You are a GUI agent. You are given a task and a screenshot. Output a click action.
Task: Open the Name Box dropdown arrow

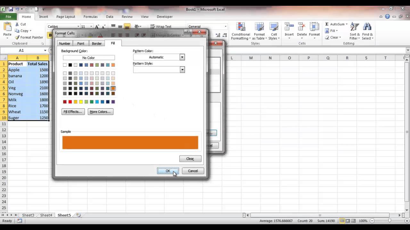click(x=45, y=50)
